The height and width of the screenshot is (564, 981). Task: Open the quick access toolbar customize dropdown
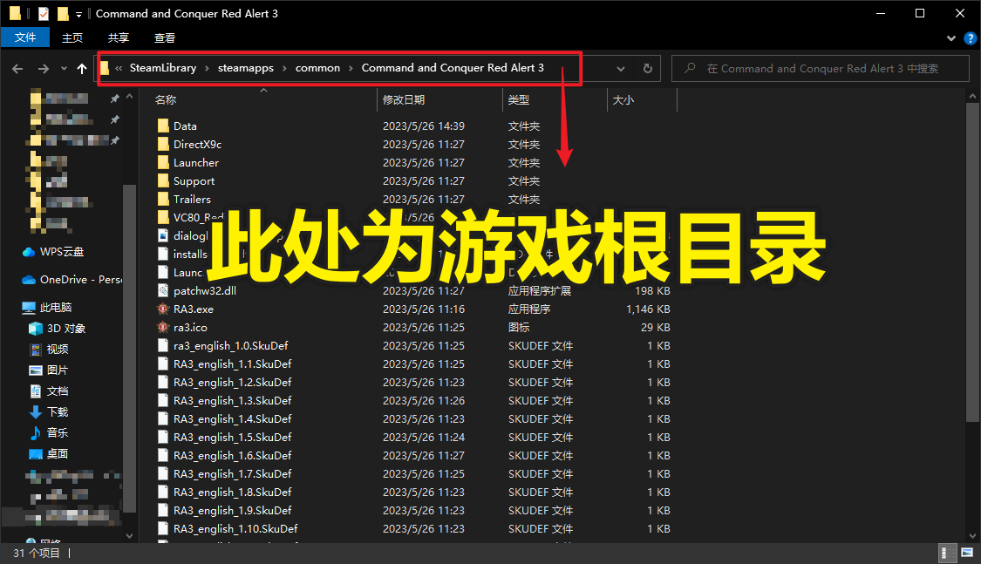pyautogui.click(x=78, y=14)
